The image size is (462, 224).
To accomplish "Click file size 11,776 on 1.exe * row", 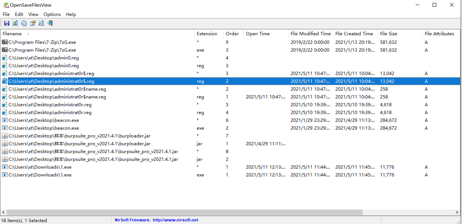I will click(x=387, y=167).
